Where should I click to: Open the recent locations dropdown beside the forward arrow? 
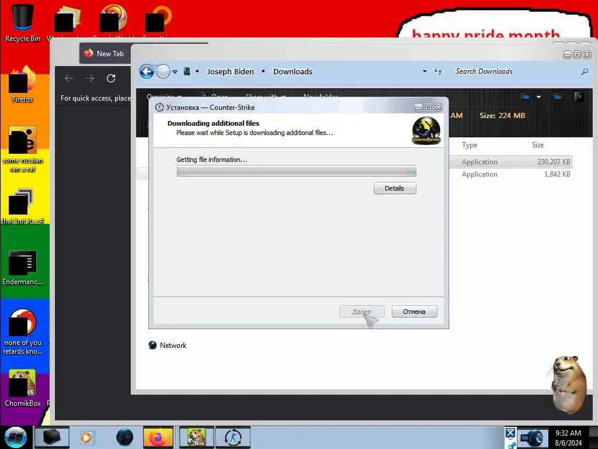[175, 72]
